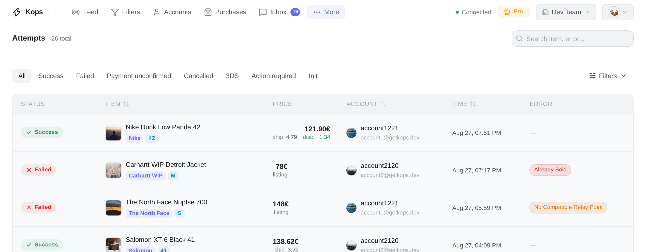Click the Aug 27, 05:59 PM timestamp
This screenshot has height=252, width=651.
point(477,208)
